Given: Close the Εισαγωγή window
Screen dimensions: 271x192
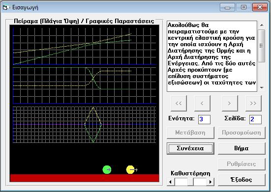Looking at the screenshot, I should tap(260, 7).
